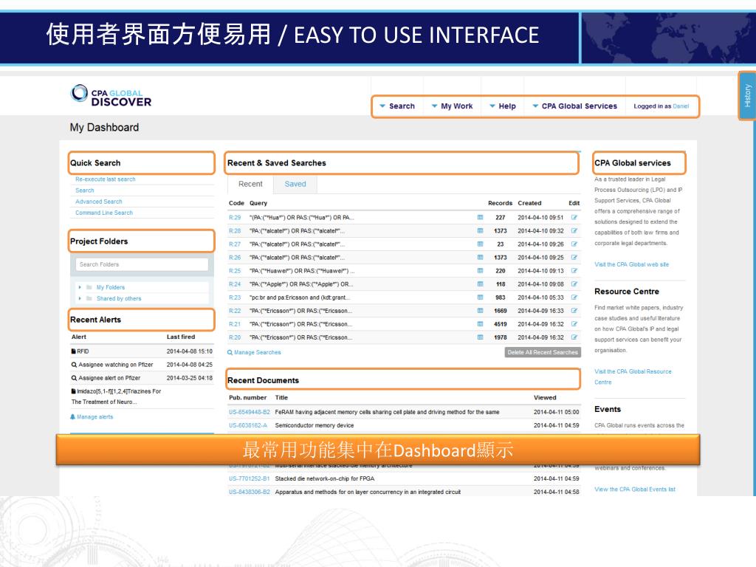
Task: Click the results table icon for R:25
Action: [x=480, y=271]
